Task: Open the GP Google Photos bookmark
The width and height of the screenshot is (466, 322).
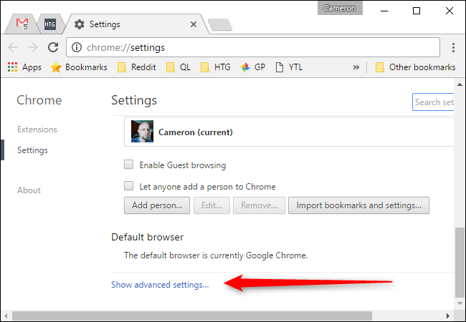Action: [252, 67]
